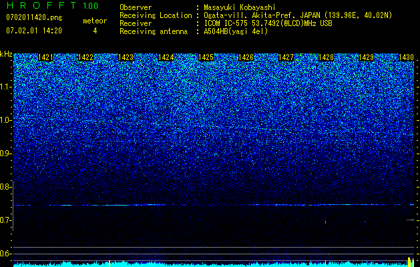Click the 0.6 frequency axis label

point(5,254)
